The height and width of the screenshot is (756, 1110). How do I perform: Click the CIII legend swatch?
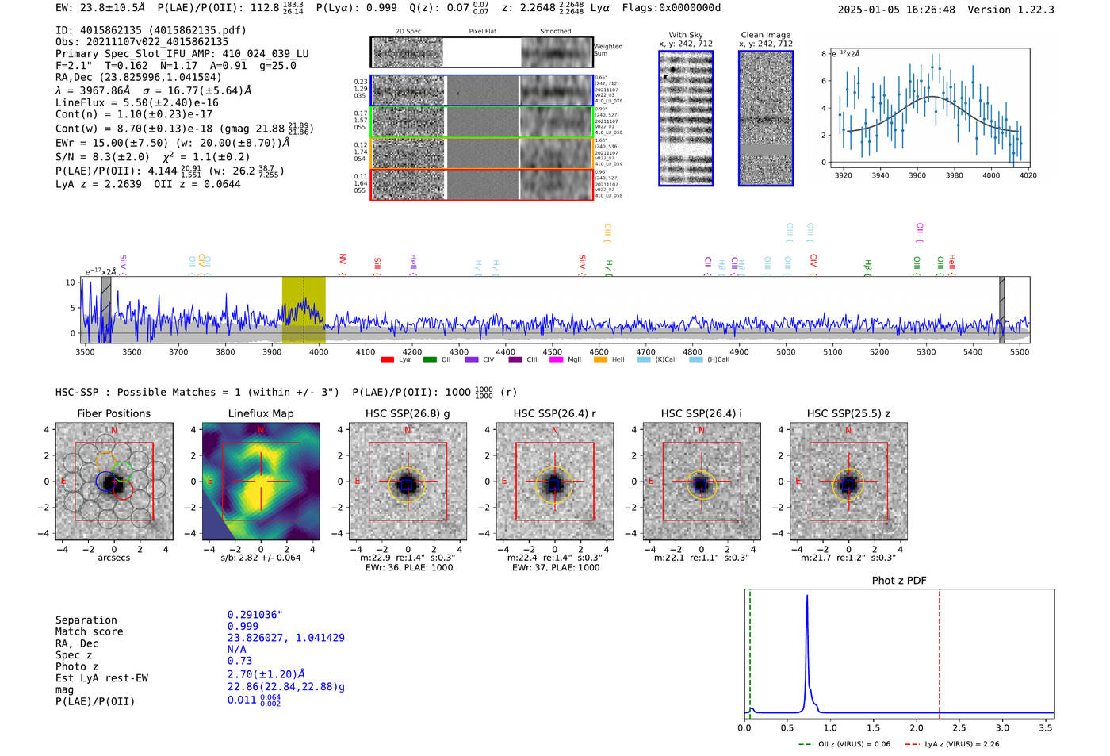pyautogui.click(x=515, y=360)
